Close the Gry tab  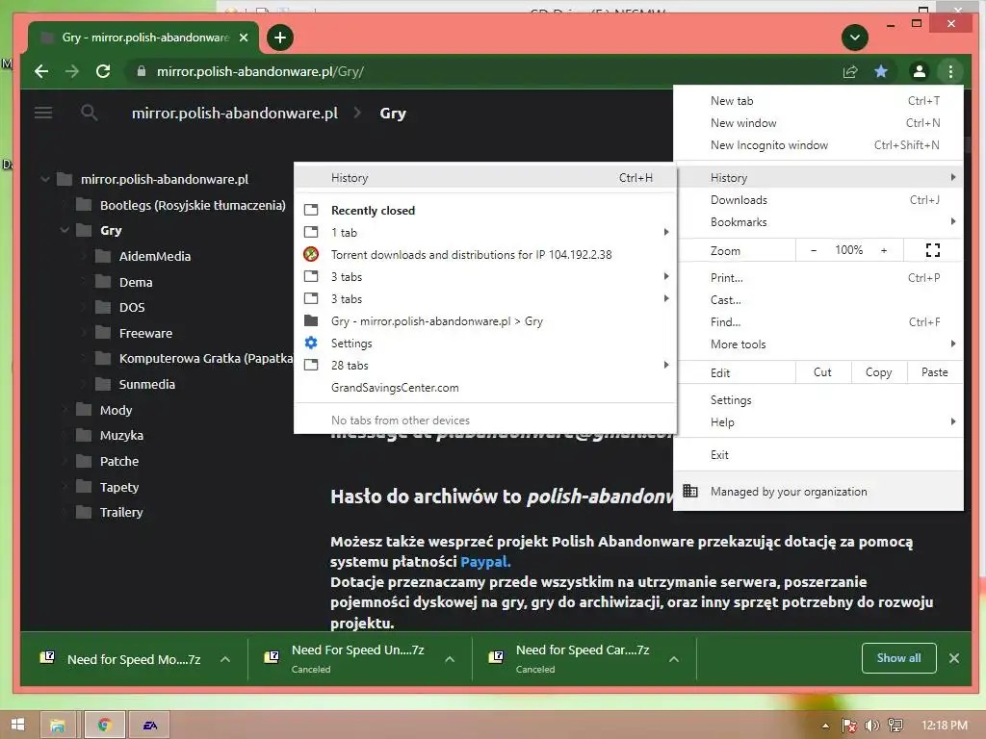pyautogui.click(x=244, y=38)
